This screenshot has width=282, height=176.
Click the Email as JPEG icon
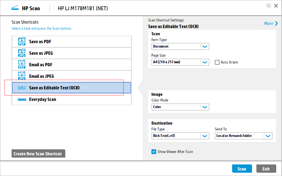pos(21,76)
